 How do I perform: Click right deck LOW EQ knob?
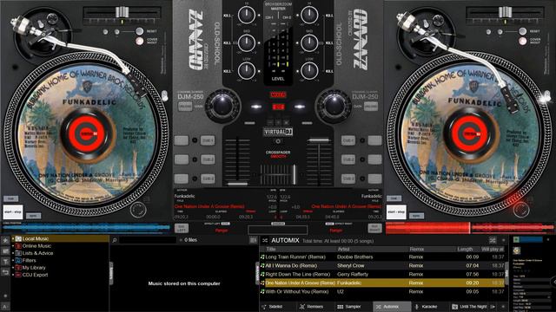coord(309,70)
